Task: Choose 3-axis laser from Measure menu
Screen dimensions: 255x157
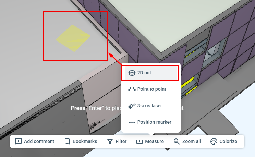Action: click(x=151, y=106)
